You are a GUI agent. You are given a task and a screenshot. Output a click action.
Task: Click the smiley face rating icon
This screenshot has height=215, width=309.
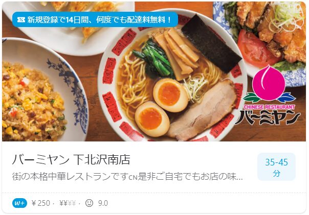pos(89,203)
